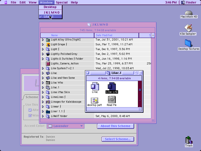Click the Lilac scheme icon in list
The image size is (201, 151).
click(x=48, y=73)
